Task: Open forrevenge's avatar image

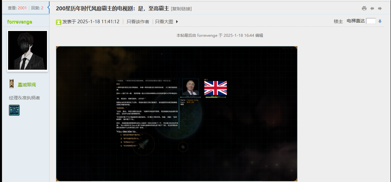Action: (x=28, y=51)
